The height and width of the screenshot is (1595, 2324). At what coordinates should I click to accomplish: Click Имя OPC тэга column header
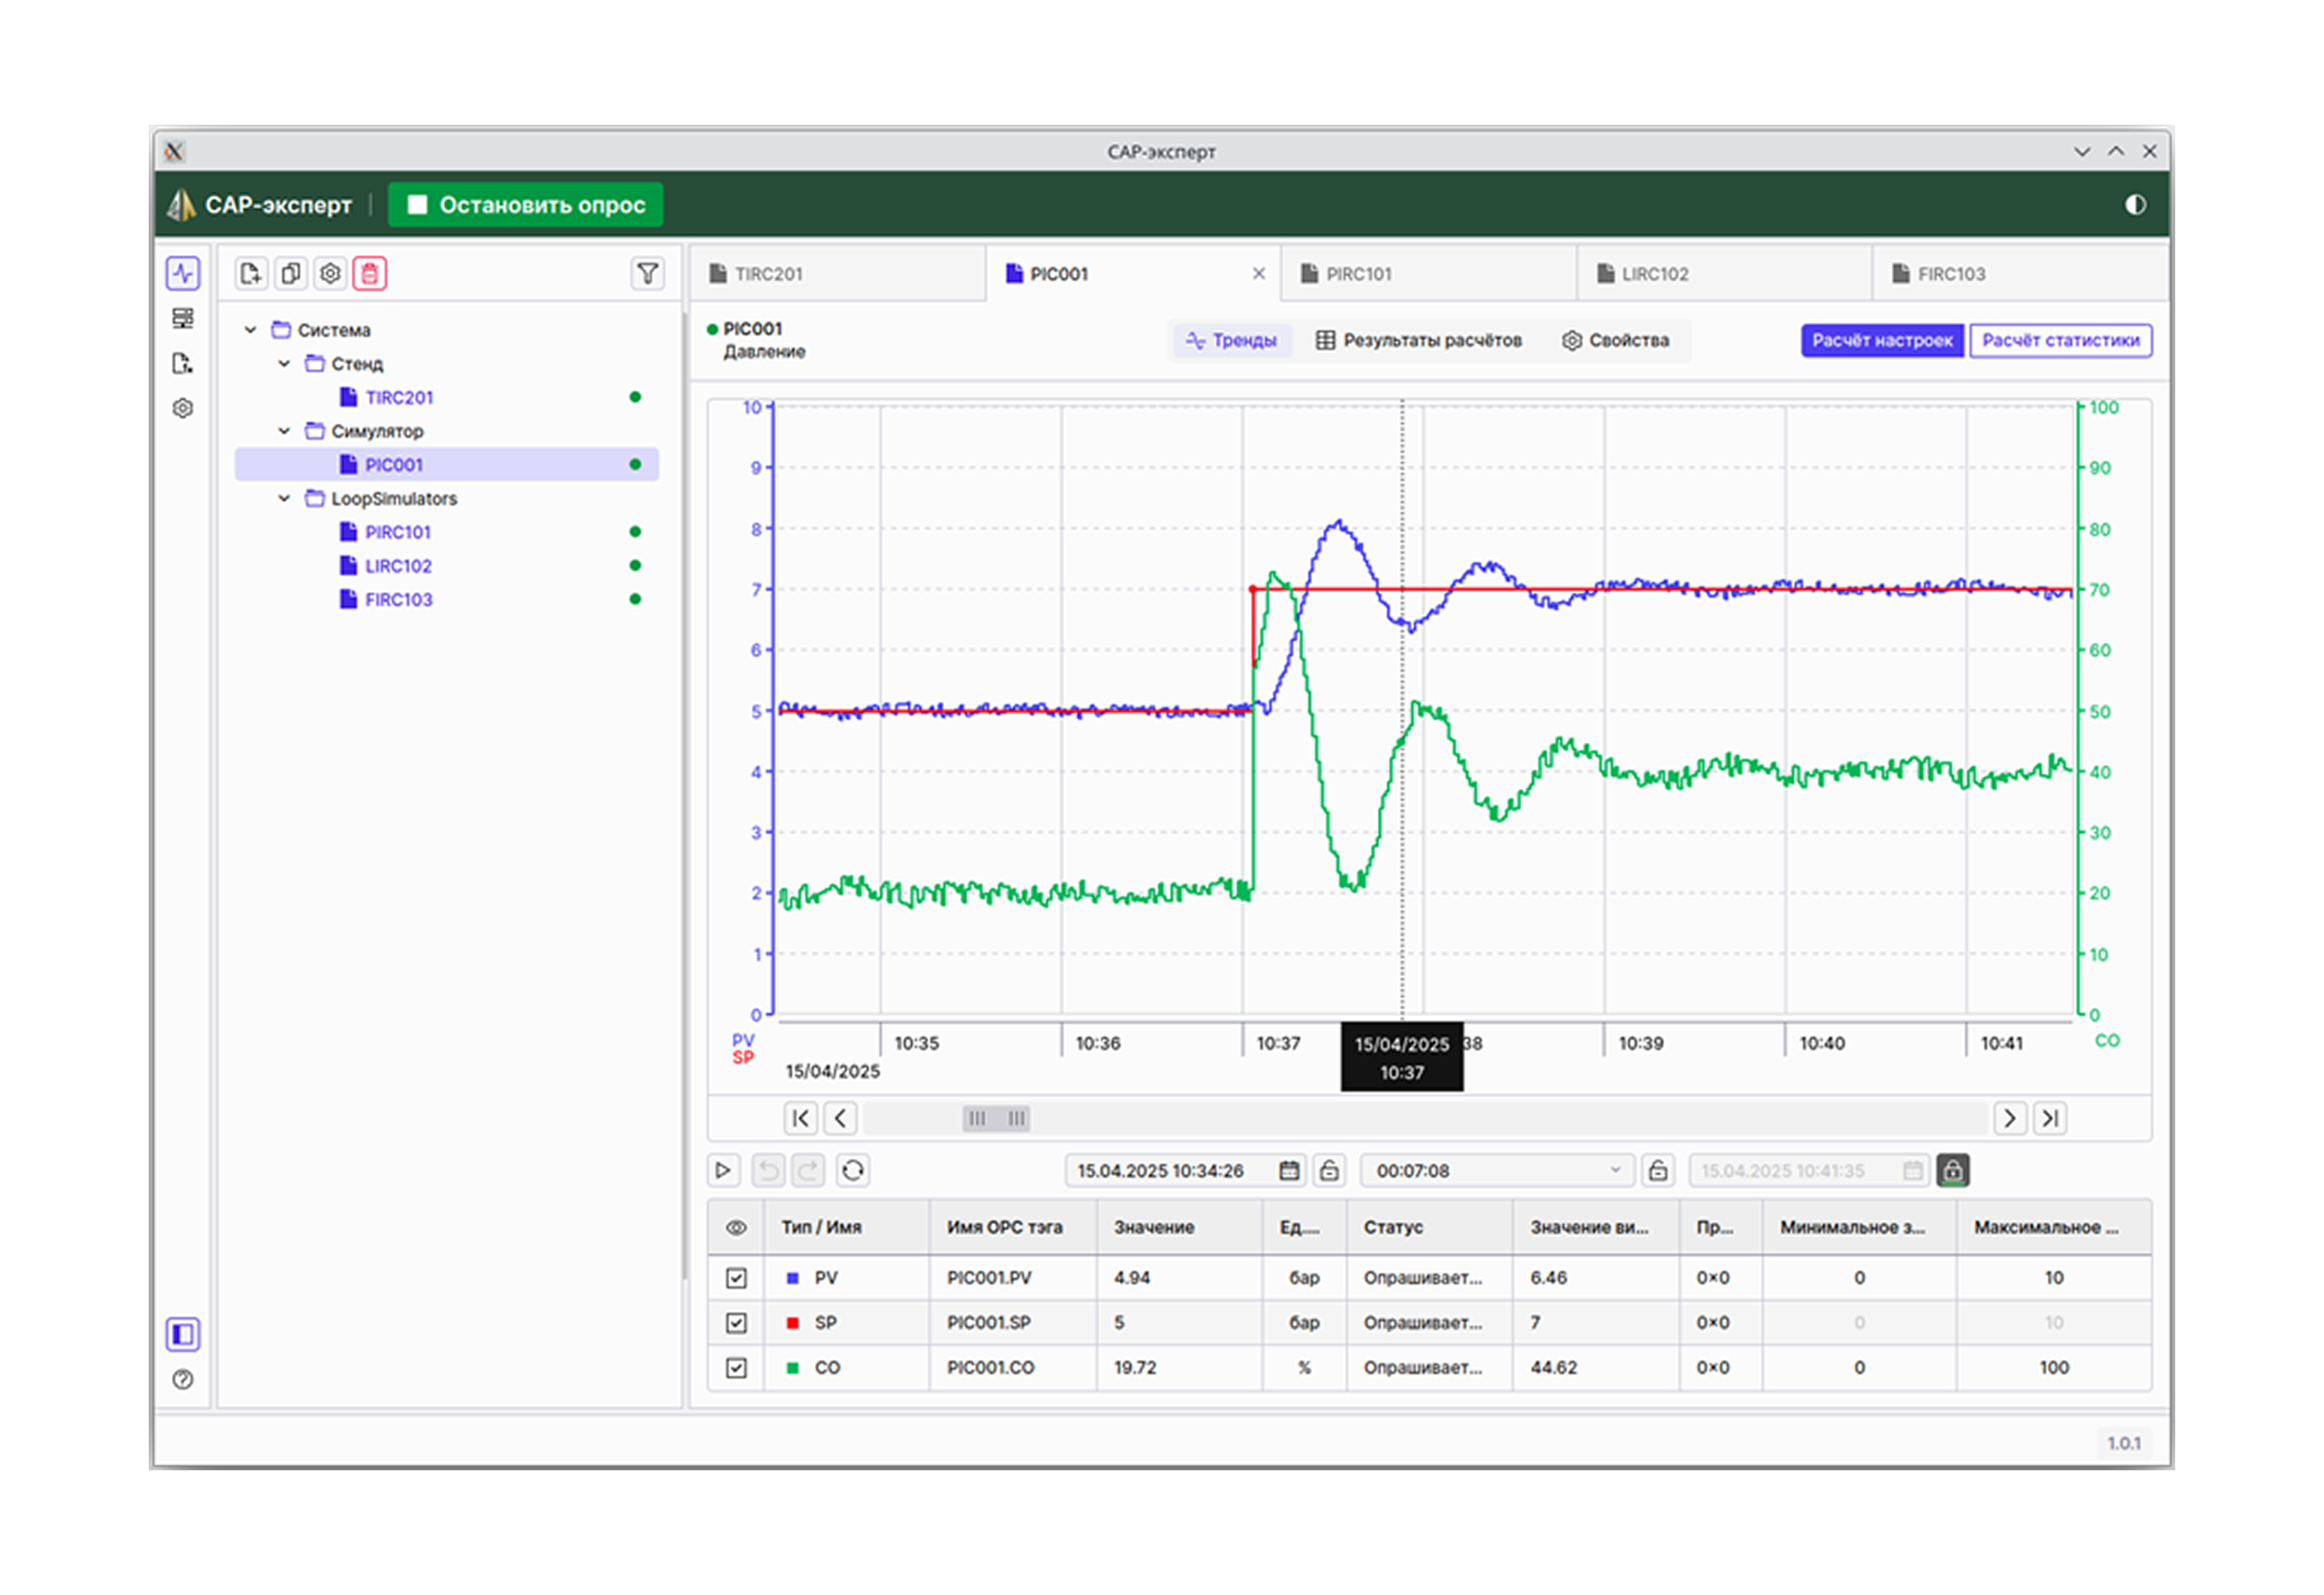coord(1013,1227)
